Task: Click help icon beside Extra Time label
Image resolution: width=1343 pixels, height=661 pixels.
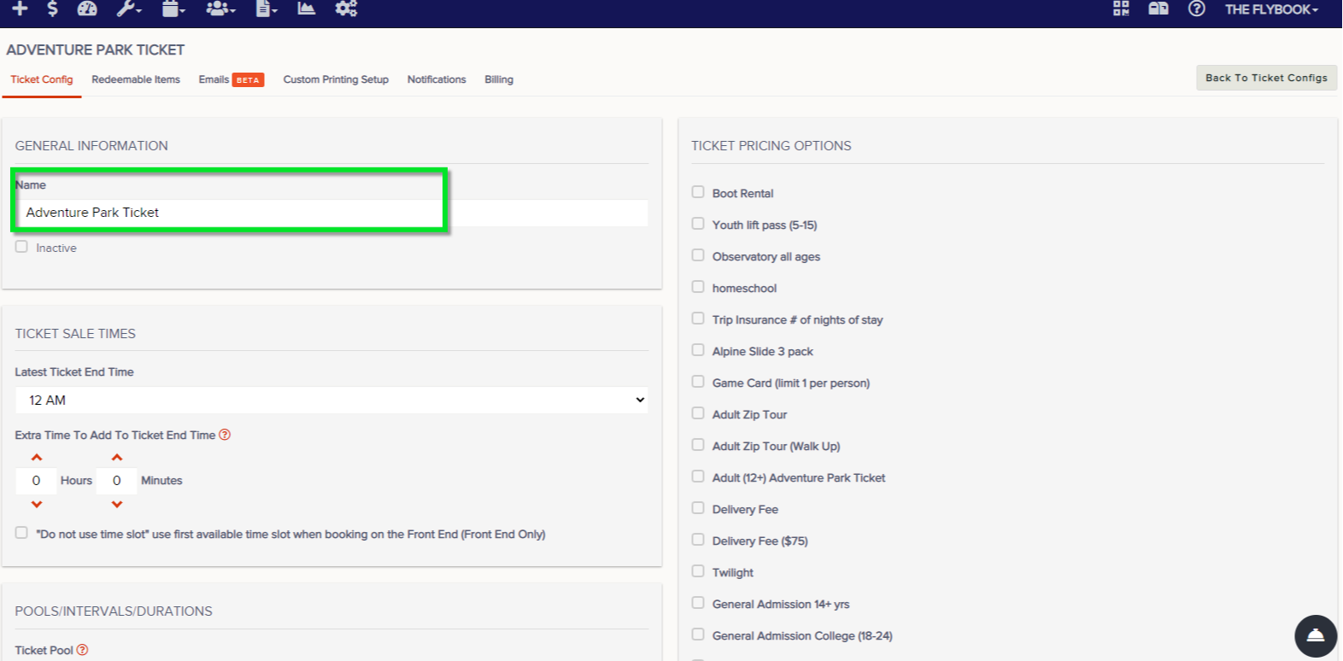Action: 225,435
